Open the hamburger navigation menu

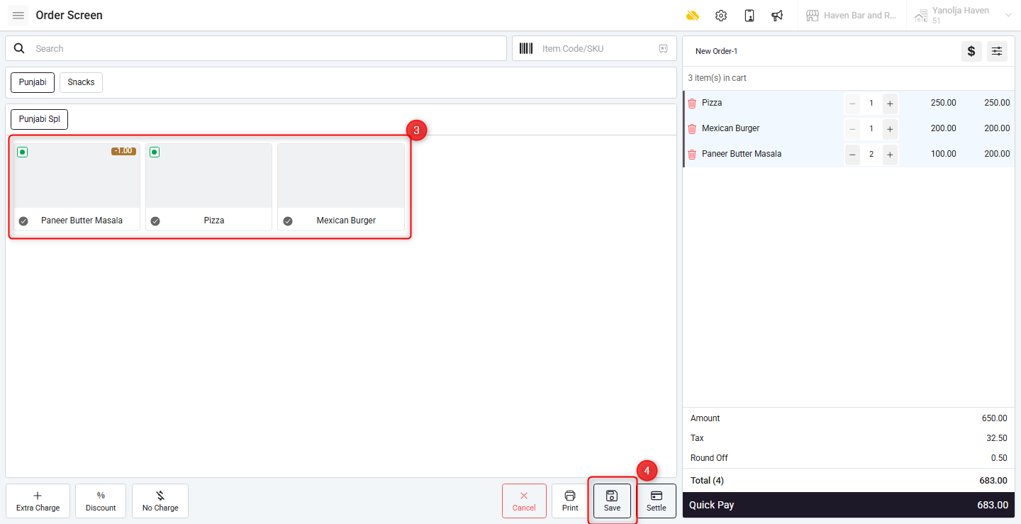pos(18,15)
